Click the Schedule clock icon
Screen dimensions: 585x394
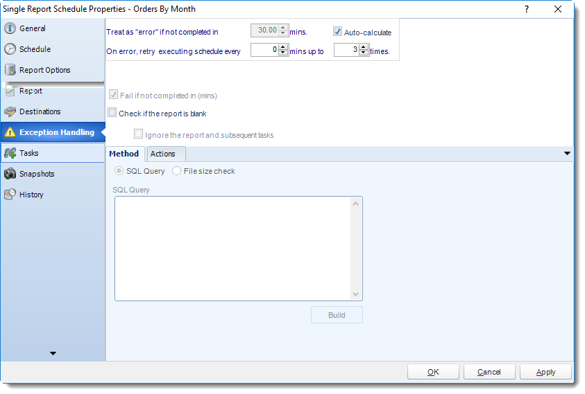[10, 49]
